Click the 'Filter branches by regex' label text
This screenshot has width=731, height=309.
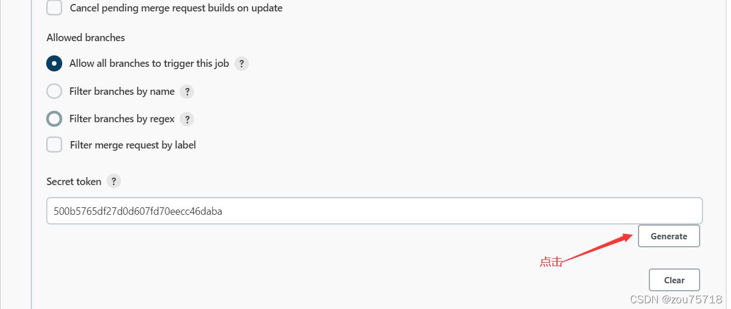point(122,119)
